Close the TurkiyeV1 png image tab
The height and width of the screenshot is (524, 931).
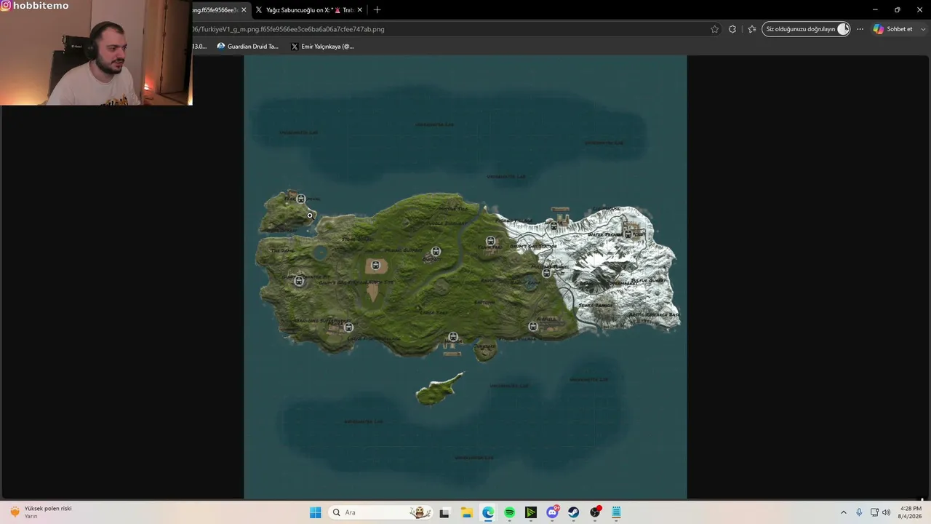[244, 10]
